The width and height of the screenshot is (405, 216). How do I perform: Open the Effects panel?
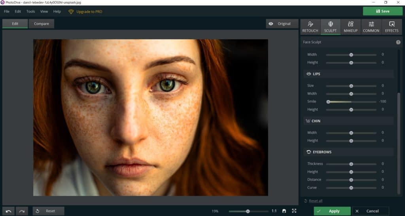(392, 27)
